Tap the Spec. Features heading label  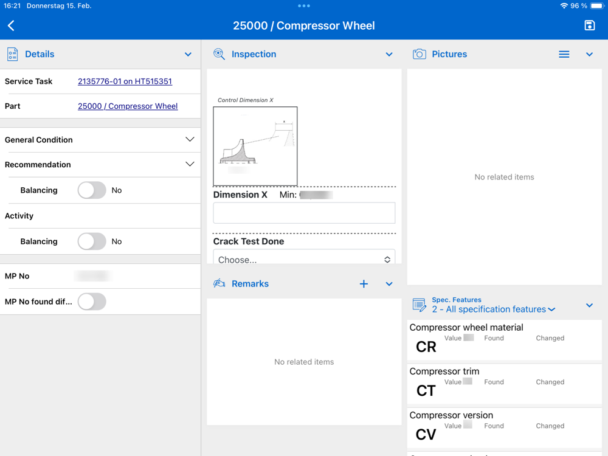coord(457,300)
